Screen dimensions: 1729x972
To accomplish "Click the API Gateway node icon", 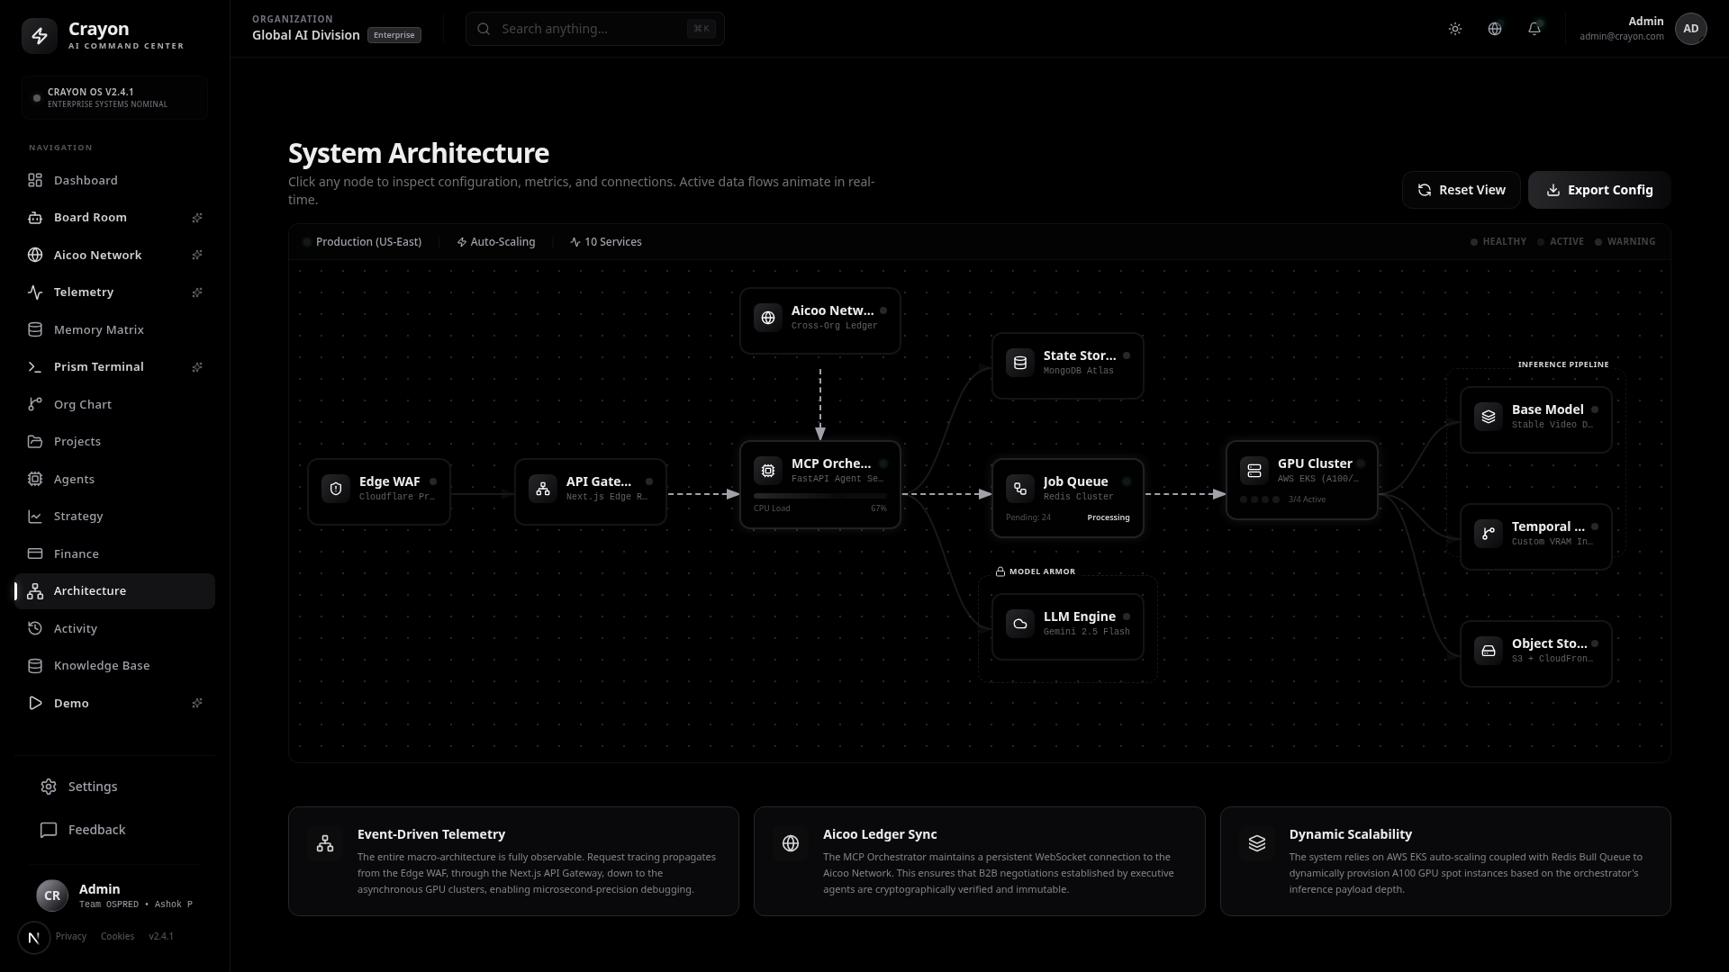I will coord(543,489).
